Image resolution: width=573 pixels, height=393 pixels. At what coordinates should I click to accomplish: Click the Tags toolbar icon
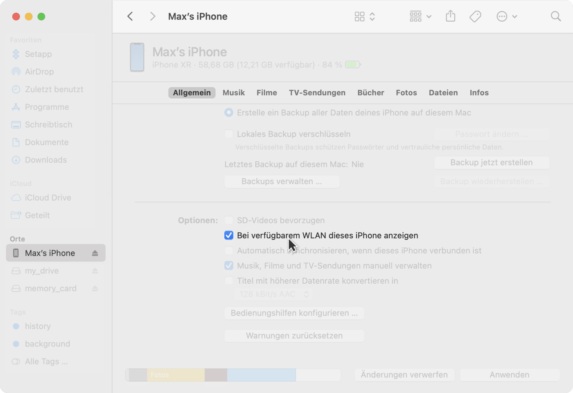point(475,16)
